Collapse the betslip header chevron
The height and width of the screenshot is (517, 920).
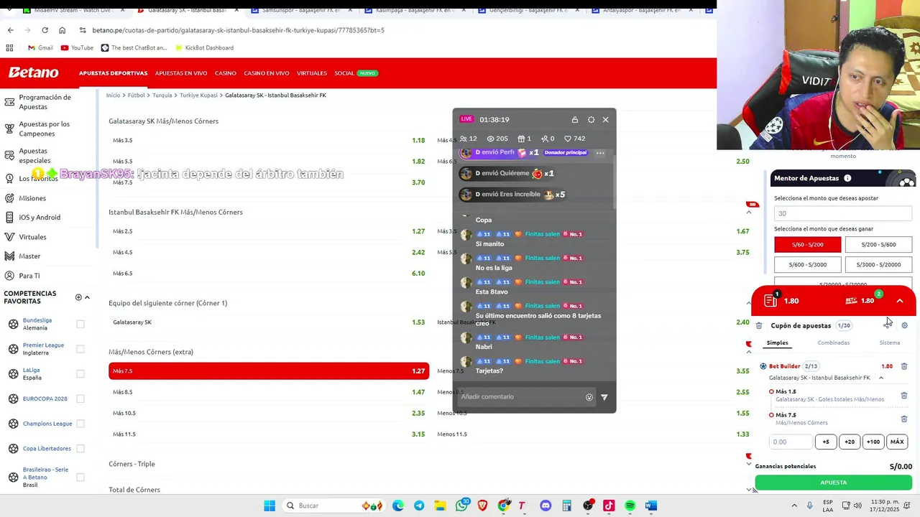coord(900,301)
